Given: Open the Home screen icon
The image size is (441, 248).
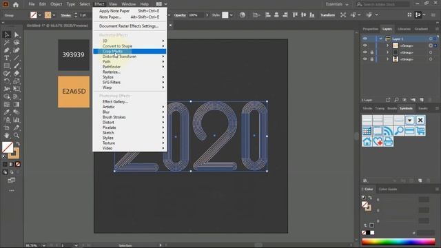Looking at the screenshot, I should coord(16,4).
